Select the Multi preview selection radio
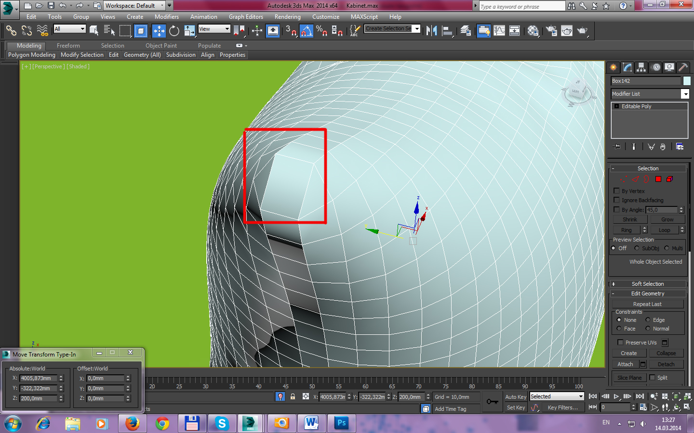Viewport: 694px width, 433px height. point(667,248)
